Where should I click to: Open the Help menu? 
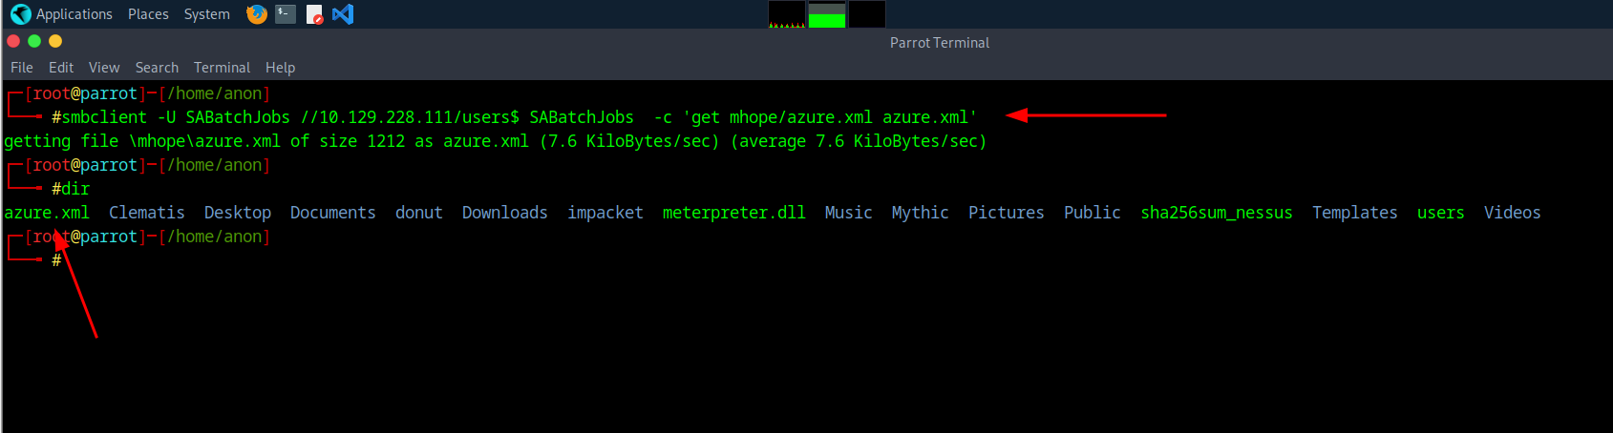(x=280, y=68)
